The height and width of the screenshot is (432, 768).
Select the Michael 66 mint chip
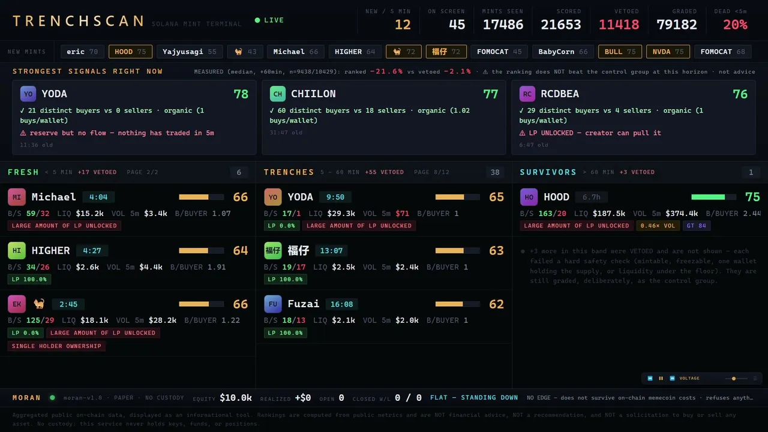pyautogui.click(x=296, y=52)
